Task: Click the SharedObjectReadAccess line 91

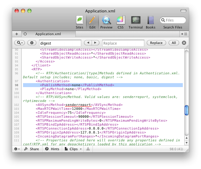Action: pyautogui.click(x=93, y=53)
